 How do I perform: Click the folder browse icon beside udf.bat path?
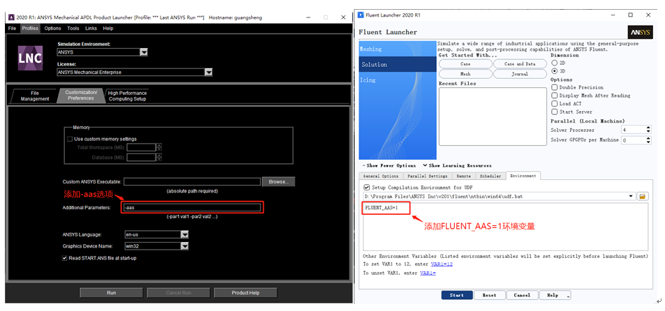point(642,196)
